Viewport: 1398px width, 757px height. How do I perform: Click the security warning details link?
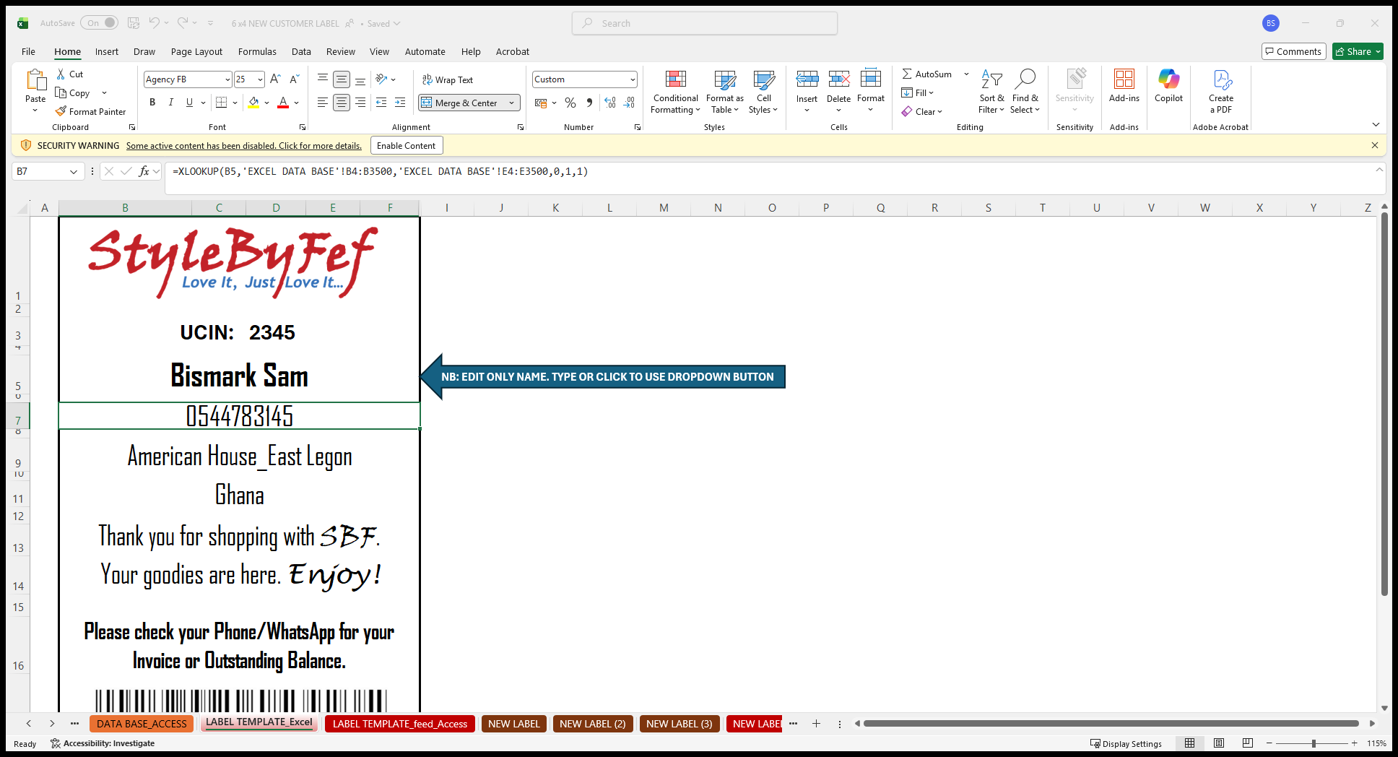point(243,146)
